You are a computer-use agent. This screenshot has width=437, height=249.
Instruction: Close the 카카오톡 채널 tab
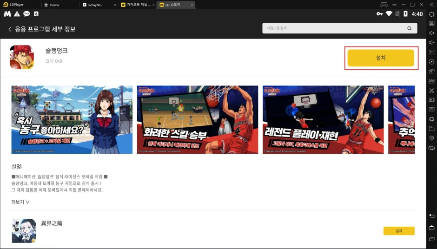[153, 5]
